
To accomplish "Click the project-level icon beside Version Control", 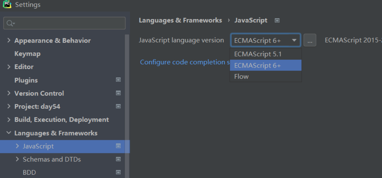I will (118, 93).
